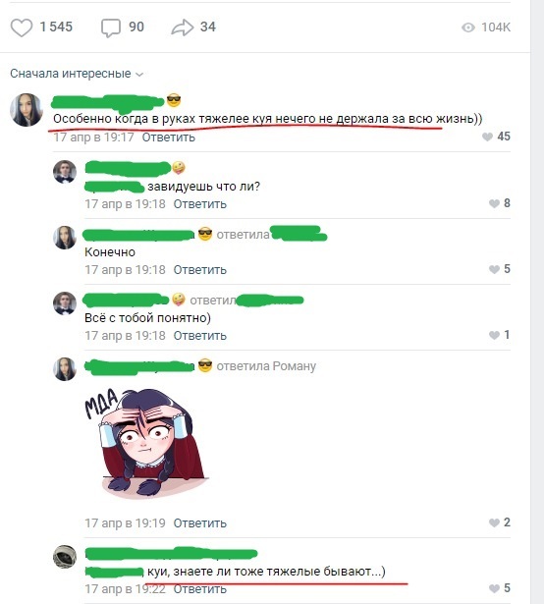The image size is (544, 604).
Task: Like the post with heart icon showing 1545
Action: coord(22,27)
